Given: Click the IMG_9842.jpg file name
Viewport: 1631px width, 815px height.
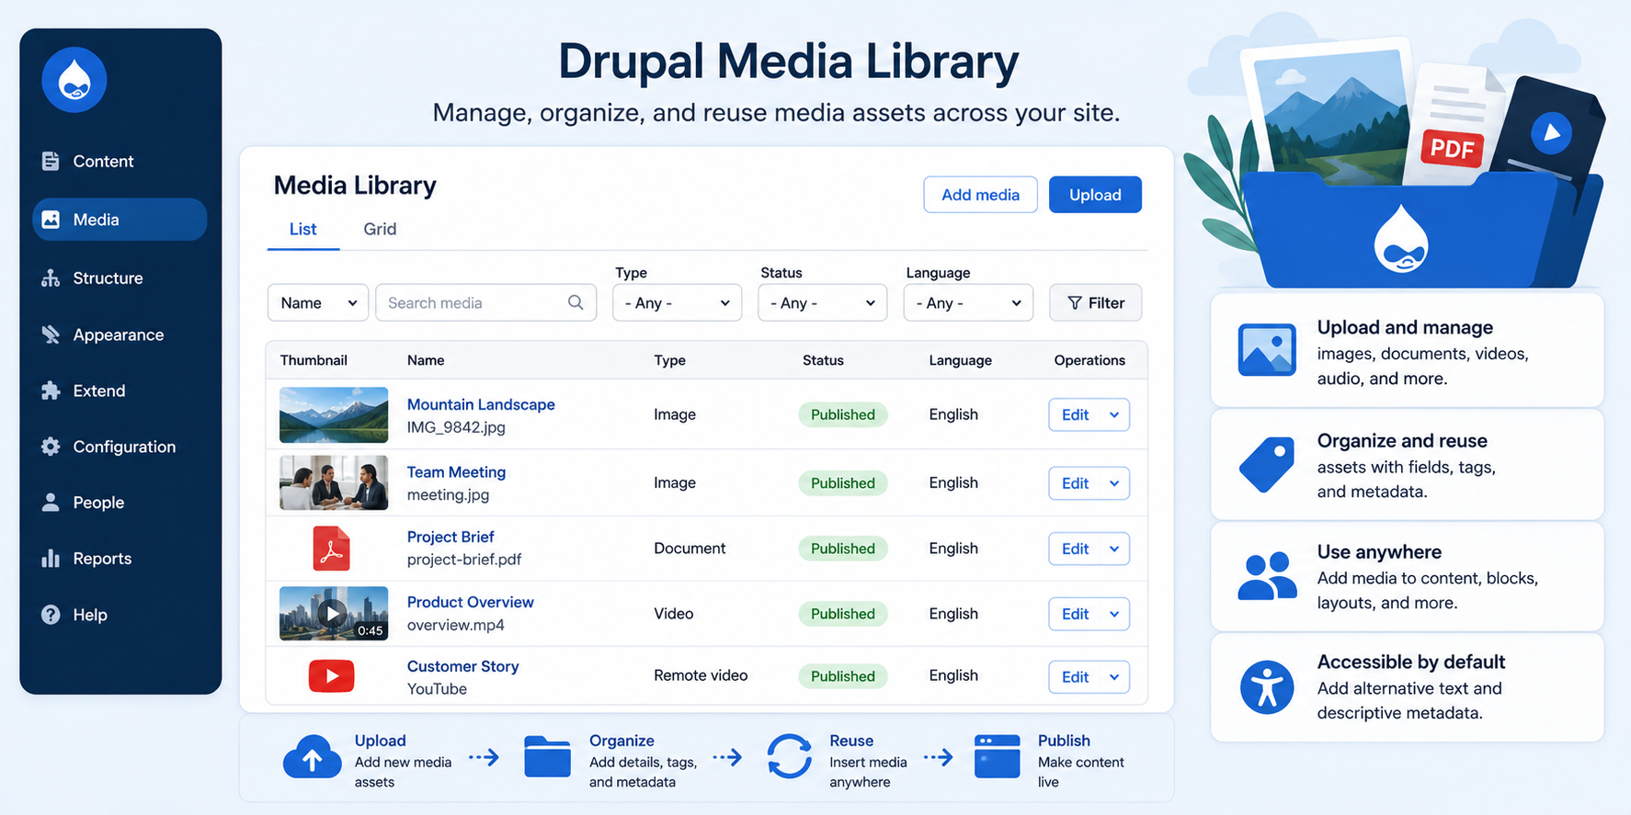Looking at the screenshot, I should (456, 427).
